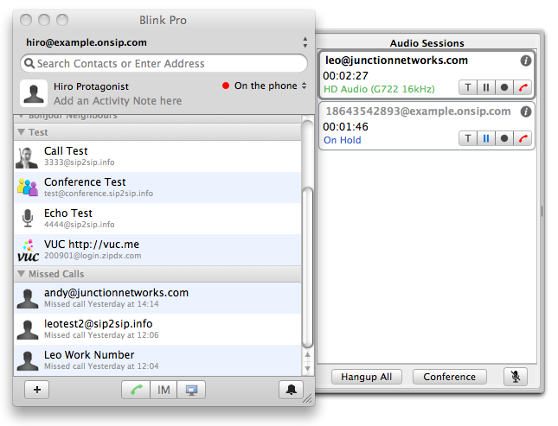The height and width of the screenshot is (426, 558).
Task: Click Search Contacts or Enter Address field
Action: click(x=164, y=64)
